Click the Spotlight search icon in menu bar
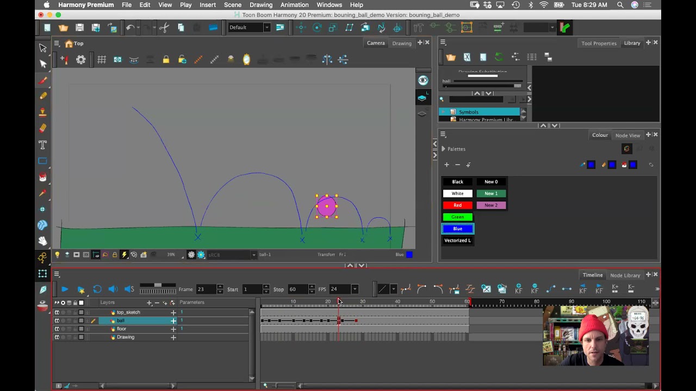The height and width of the screenshot is (391, 696). pos(620,5)
